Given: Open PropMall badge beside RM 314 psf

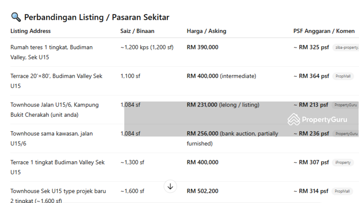Looking at the screenshot, I should 343,191.
